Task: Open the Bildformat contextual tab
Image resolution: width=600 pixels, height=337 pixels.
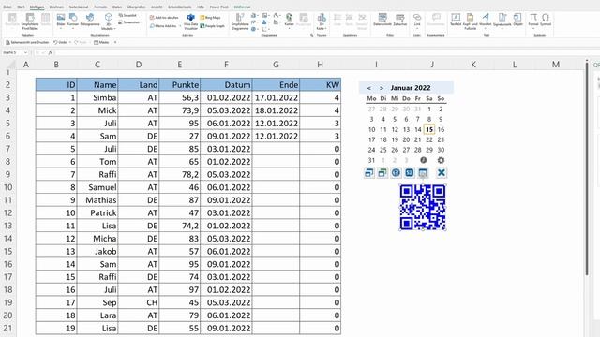Action: [242, 7]
